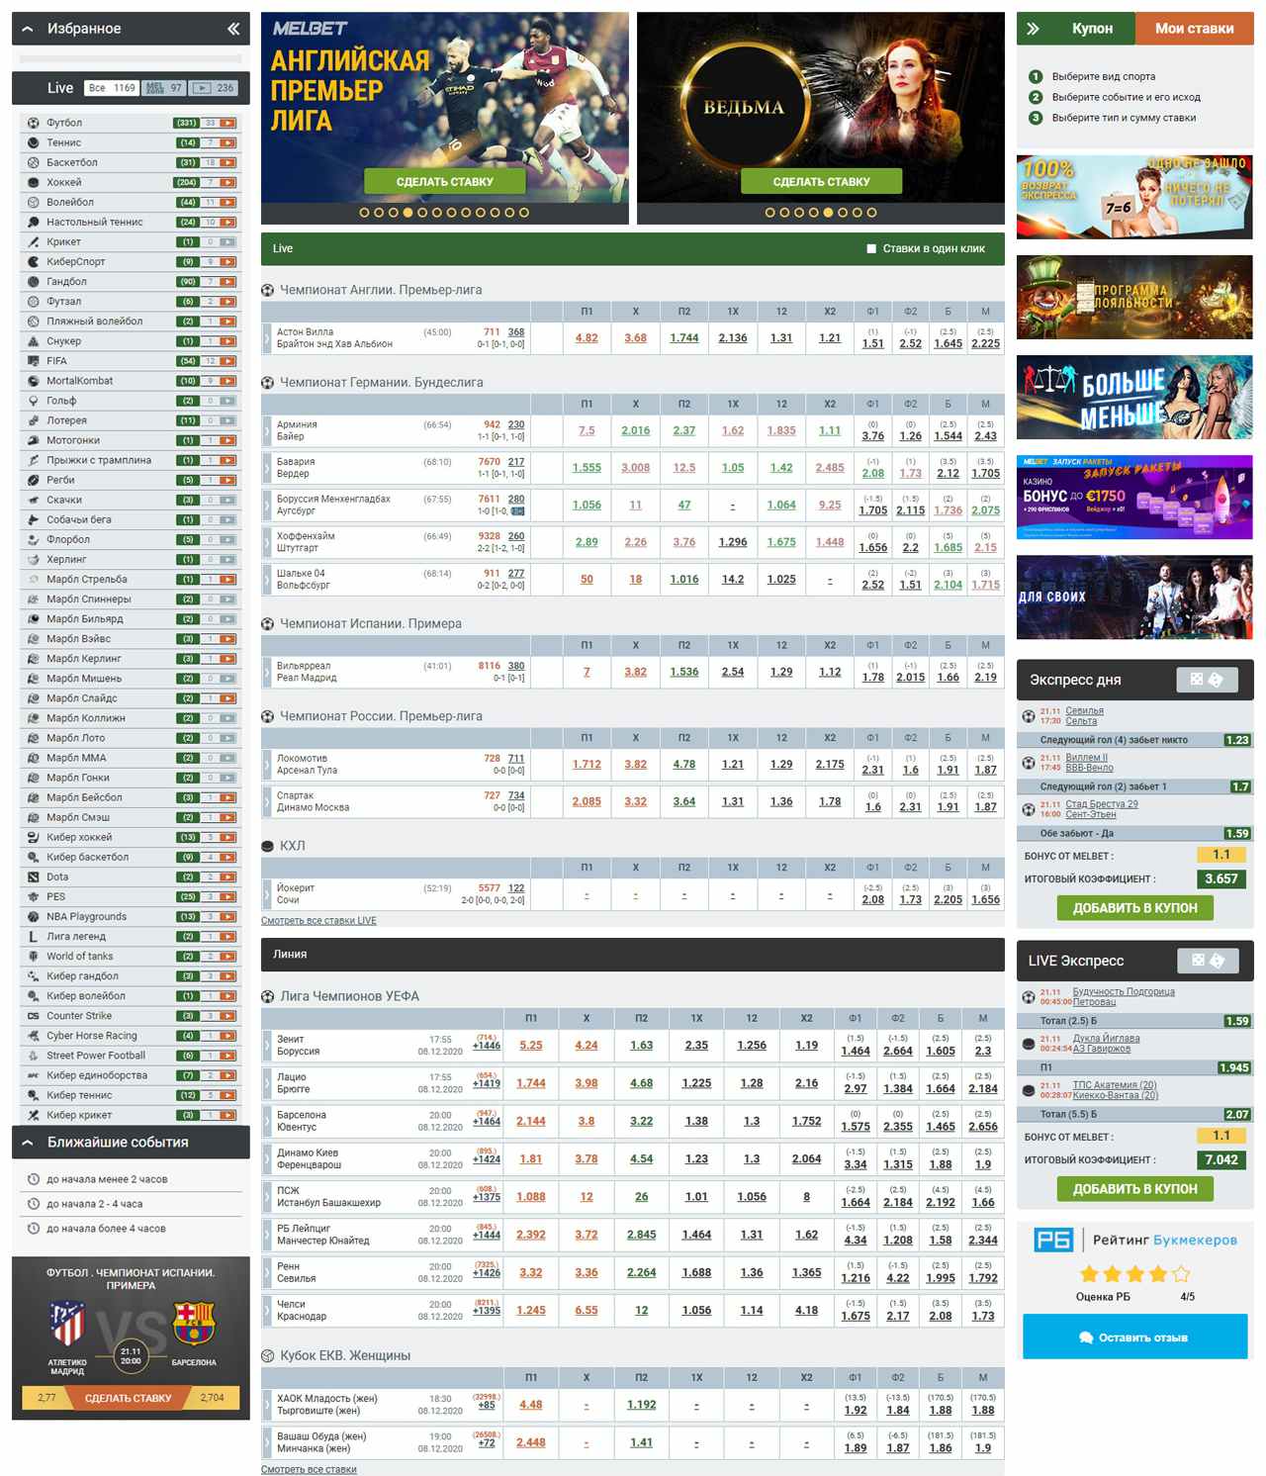
Task: Click Оставить отзыв button
Action: [x=1134, y=1338]
